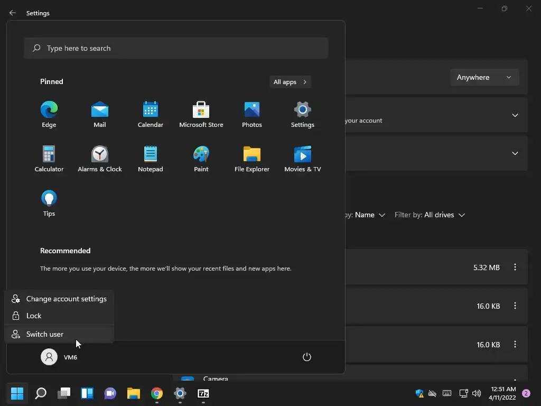Open touch keyboard tray icon

pyautogui.click(x=447, y=393)
